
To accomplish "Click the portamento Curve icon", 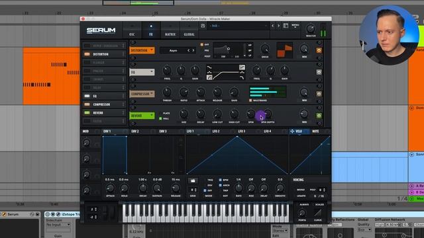I will [x=318, y=213].
